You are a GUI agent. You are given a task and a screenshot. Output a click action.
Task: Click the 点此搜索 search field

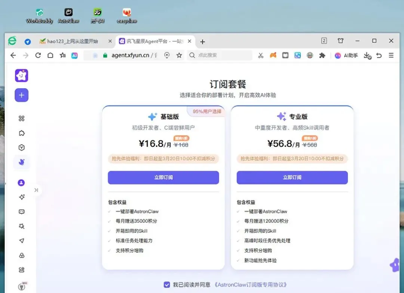point(220,55)
